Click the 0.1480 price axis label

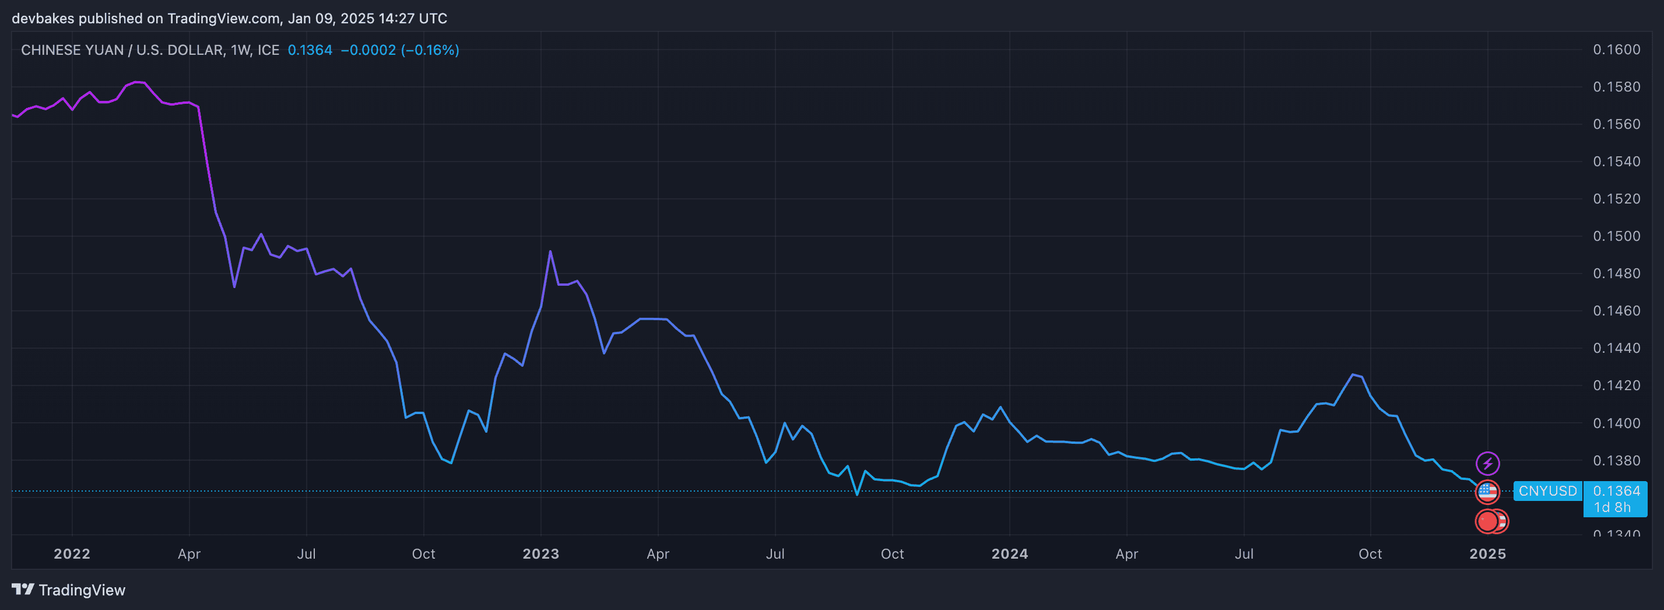[x=1616, y=274]
